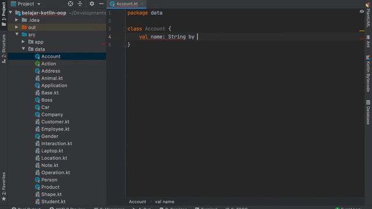
Task: Open Laptop.kt in the project tree
Action: click(52, 151)
